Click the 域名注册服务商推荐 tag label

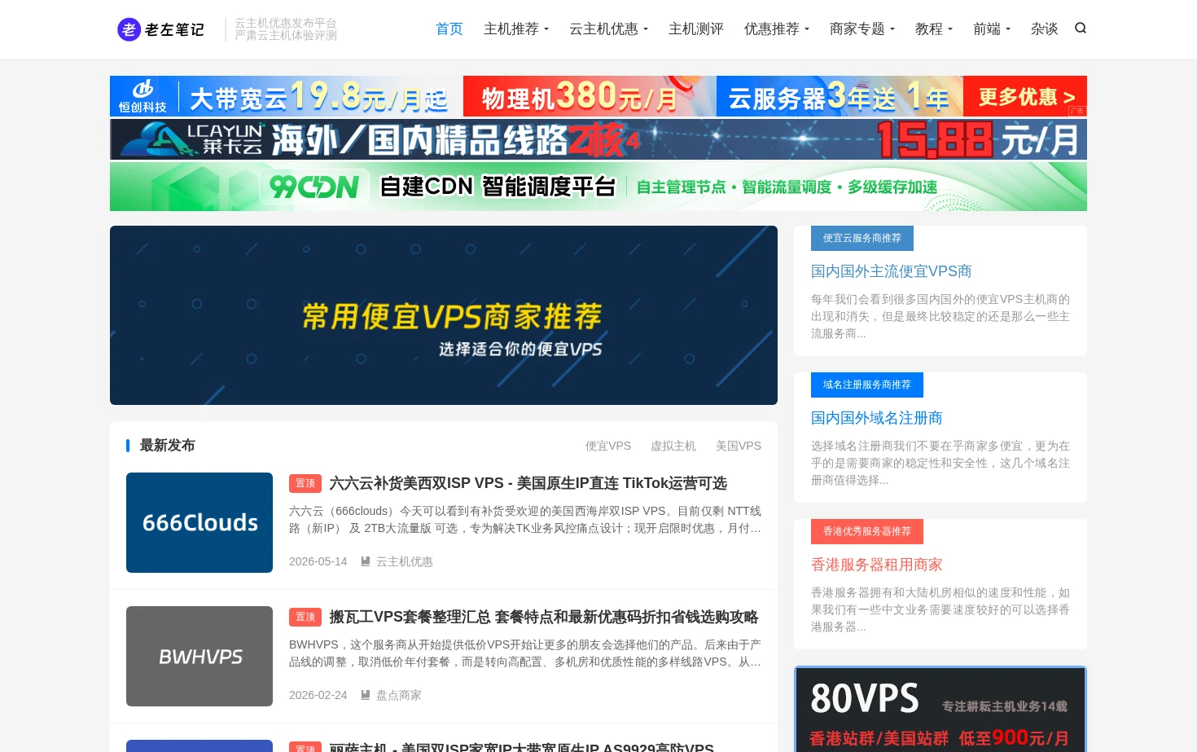click(867, 385)
